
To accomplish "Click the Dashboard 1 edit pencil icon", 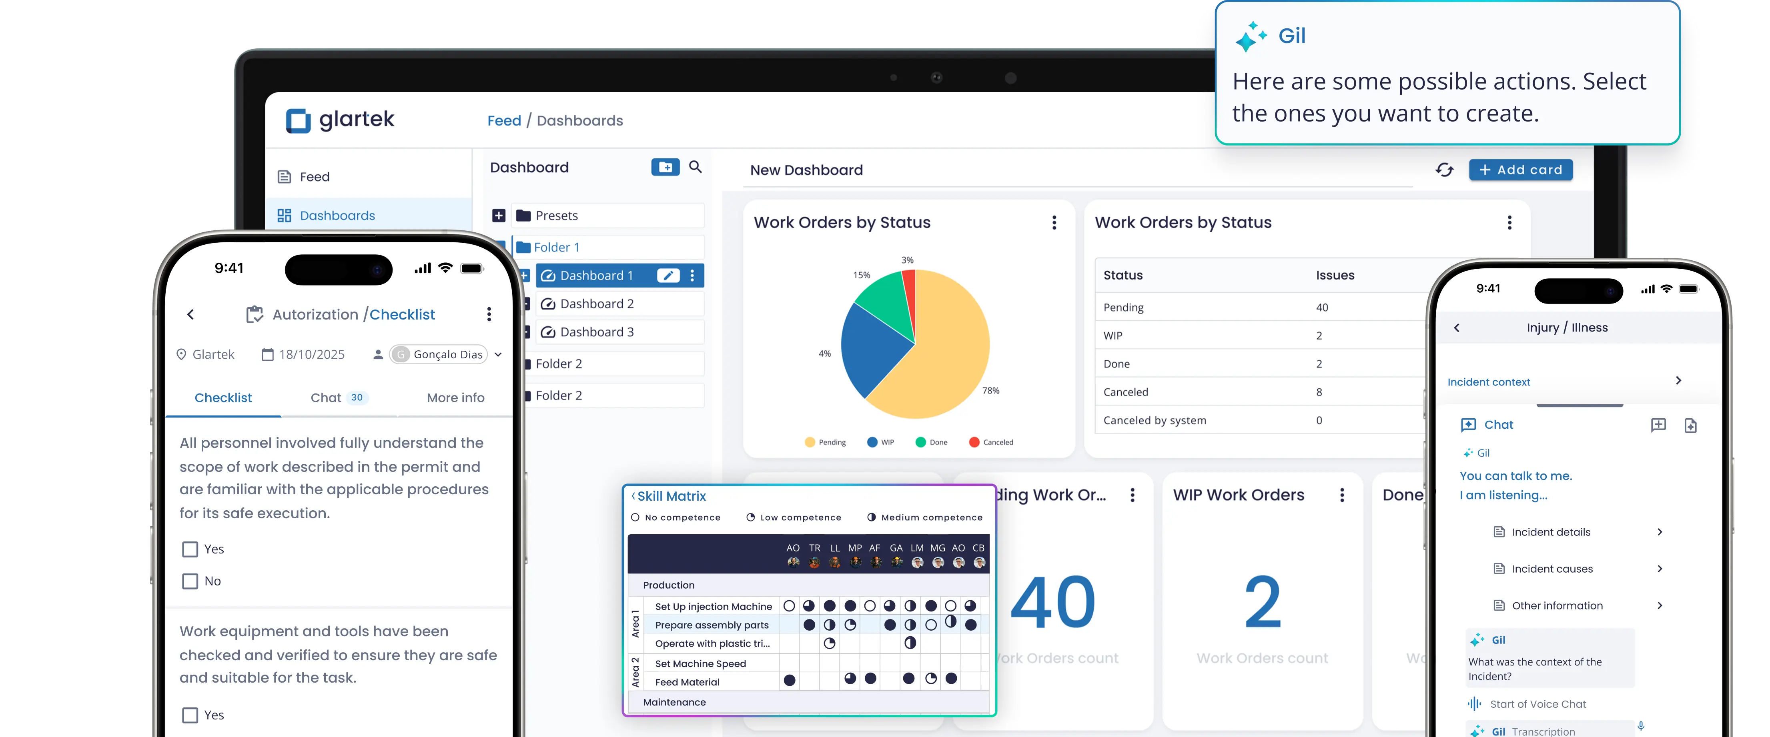I will pyautogui.click(x=668, y=276).
